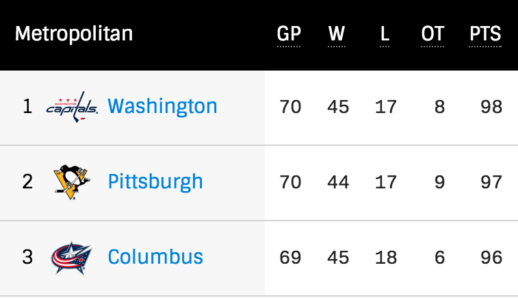Click Pittsburgh's 44 wins cell

point(338,182)
